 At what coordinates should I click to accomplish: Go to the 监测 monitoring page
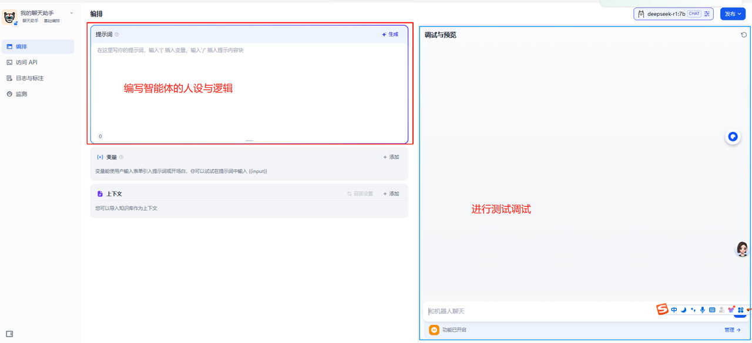(x=21, y=94)
